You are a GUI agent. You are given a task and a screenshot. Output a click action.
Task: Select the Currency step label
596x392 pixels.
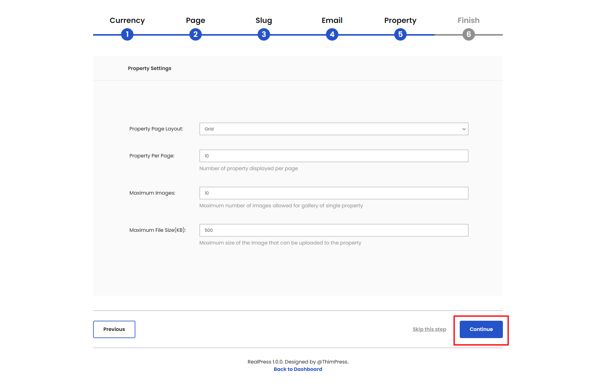click(127, 20)
